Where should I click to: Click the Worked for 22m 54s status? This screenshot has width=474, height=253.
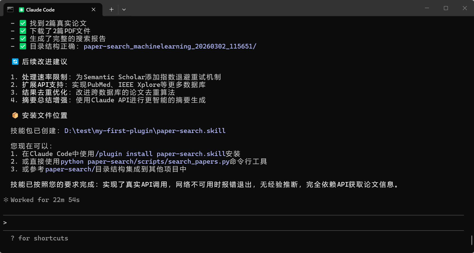point(45,200)
